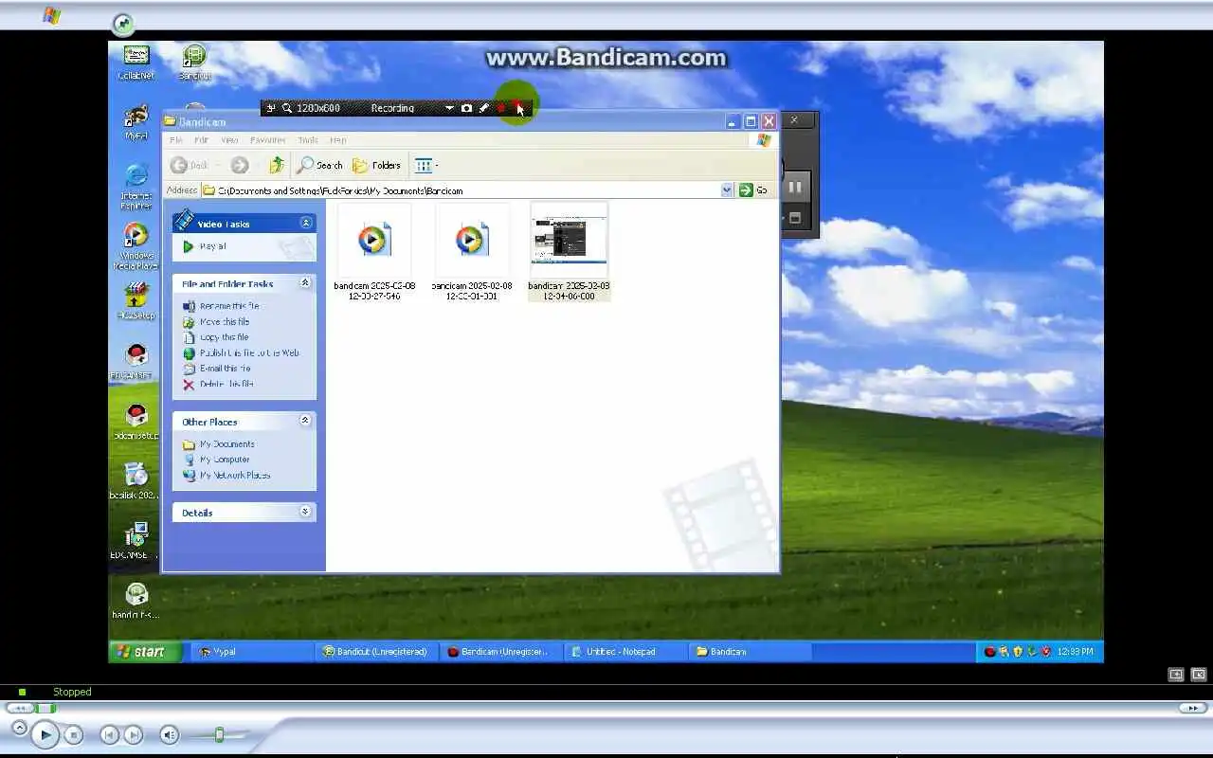Select the bandicam 12-04-06-000 thumbnail file
Image resolution: width=1213 pixels, height=758 pixels.
coord(569,252)
